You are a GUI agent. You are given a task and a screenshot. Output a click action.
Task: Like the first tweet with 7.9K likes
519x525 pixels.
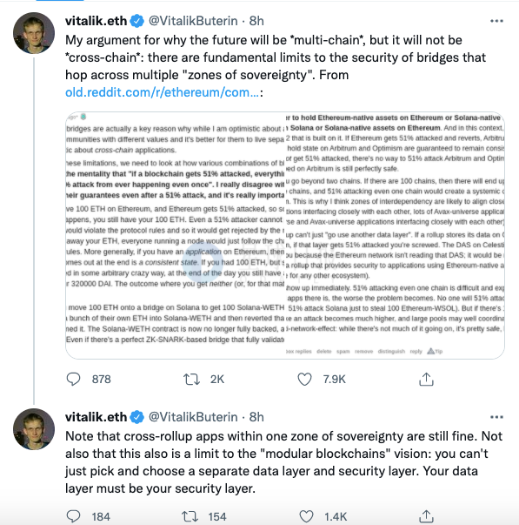[304, 379]
